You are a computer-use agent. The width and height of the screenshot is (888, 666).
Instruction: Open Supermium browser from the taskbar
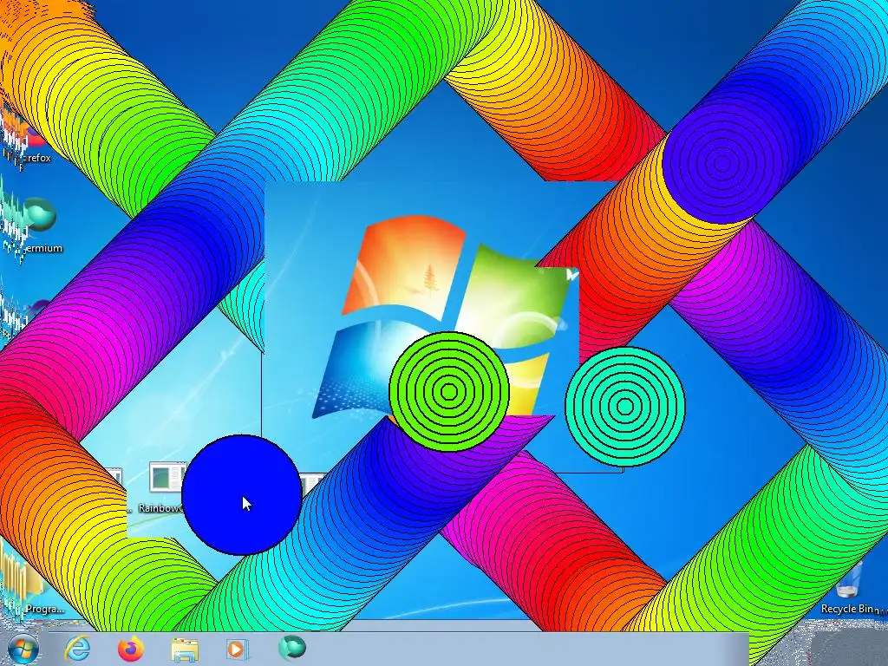click(x=292, y=648)
